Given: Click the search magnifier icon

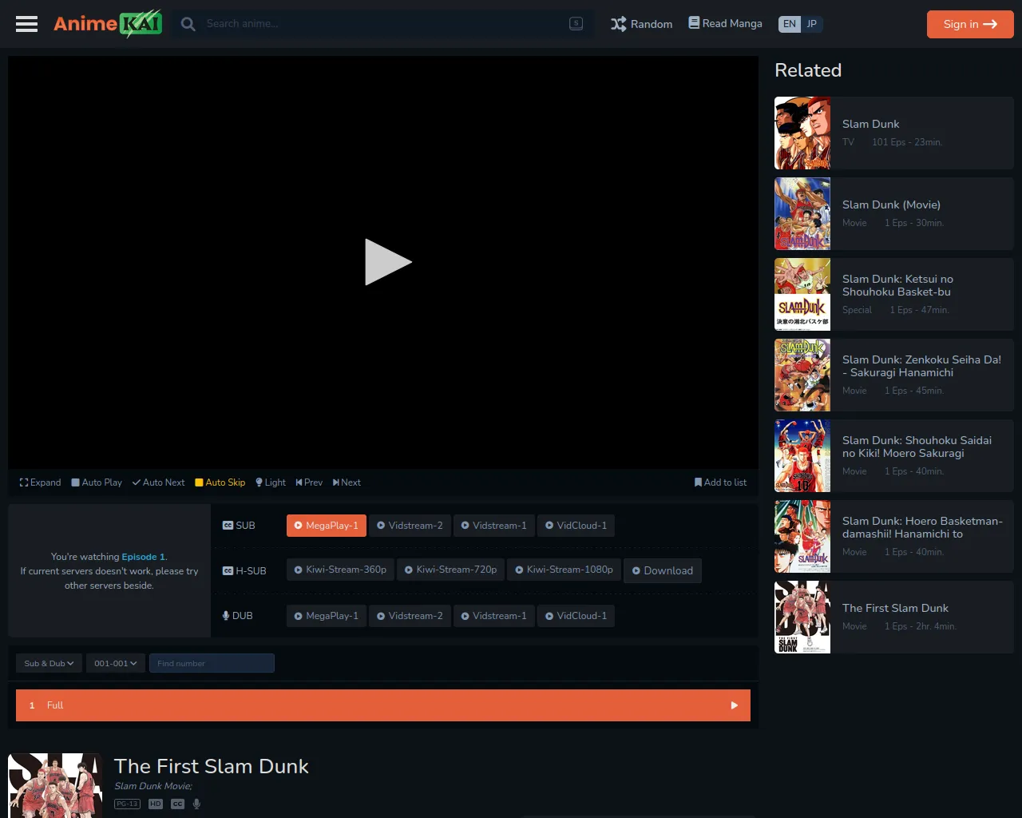Looking at the screenshot, I should (x=188, y=24).
